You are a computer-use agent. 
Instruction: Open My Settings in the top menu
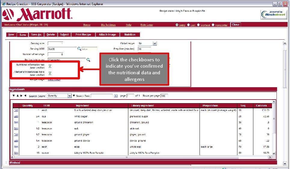click(108, 25)
